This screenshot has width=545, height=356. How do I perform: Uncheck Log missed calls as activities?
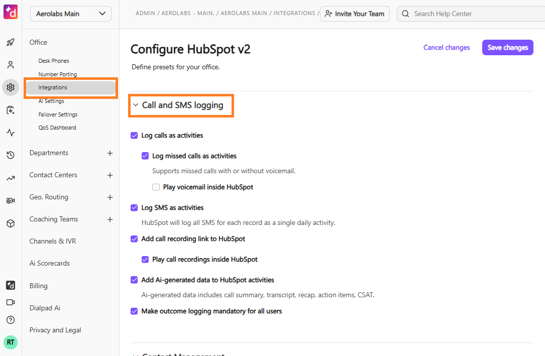click(x=145, y=156)
